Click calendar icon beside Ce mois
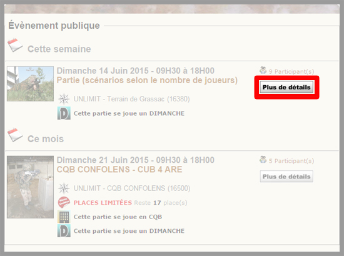The height and width of the screenshot is (256, 344). click(x=15, y=135)
